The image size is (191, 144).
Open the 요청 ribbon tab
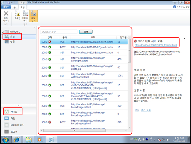22,7
